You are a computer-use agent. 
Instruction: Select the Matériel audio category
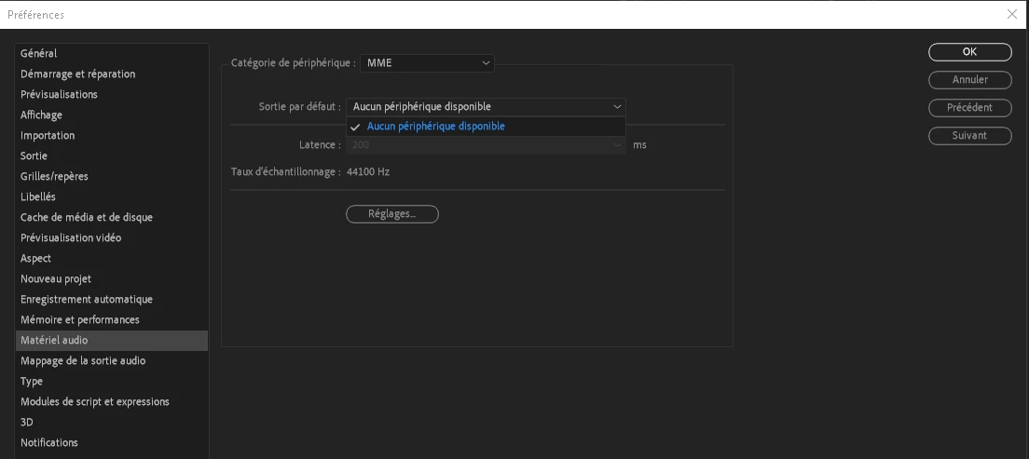pos(112,341)
